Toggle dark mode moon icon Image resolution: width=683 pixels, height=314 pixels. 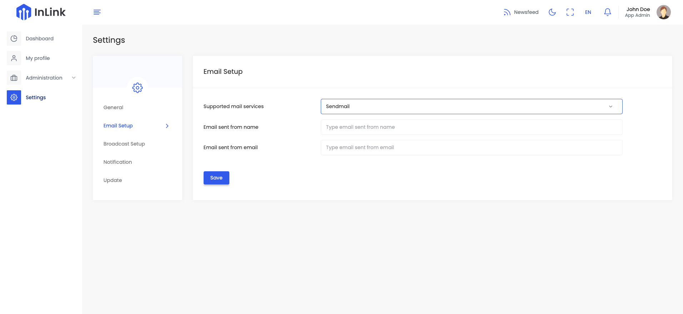[x=552, y=12]
